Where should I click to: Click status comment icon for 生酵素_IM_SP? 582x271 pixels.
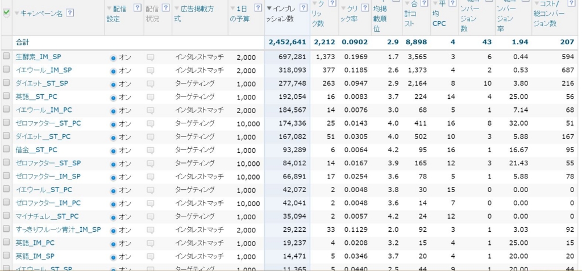150,57
